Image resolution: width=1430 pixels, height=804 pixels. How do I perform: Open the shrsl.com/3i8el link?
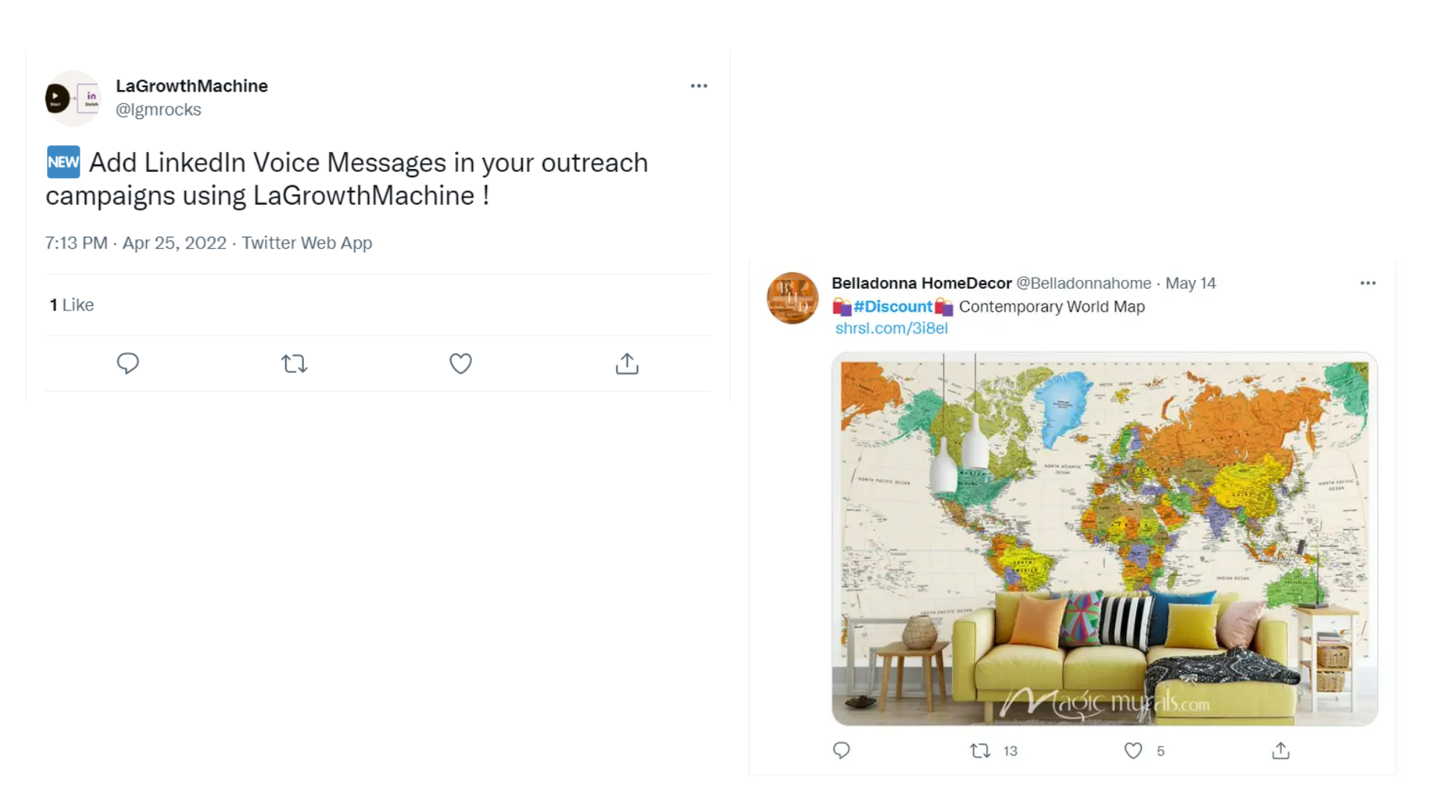892,328
